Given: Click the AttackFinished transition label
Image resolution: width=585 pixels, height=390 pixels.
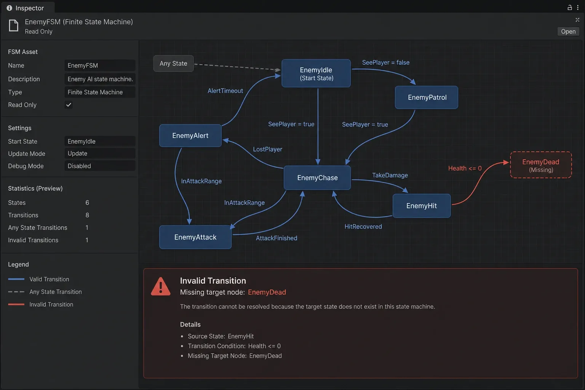Looking at the screenshot, I should tap(277, 238).
